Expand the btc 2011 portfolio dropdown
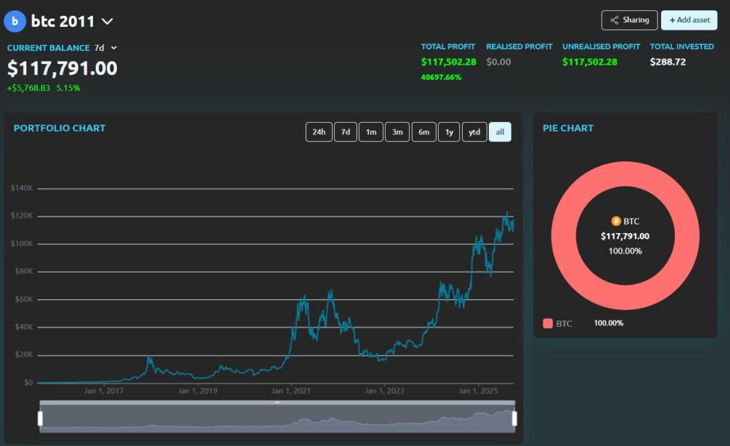The image size is (730, 446). click(107, 21)
